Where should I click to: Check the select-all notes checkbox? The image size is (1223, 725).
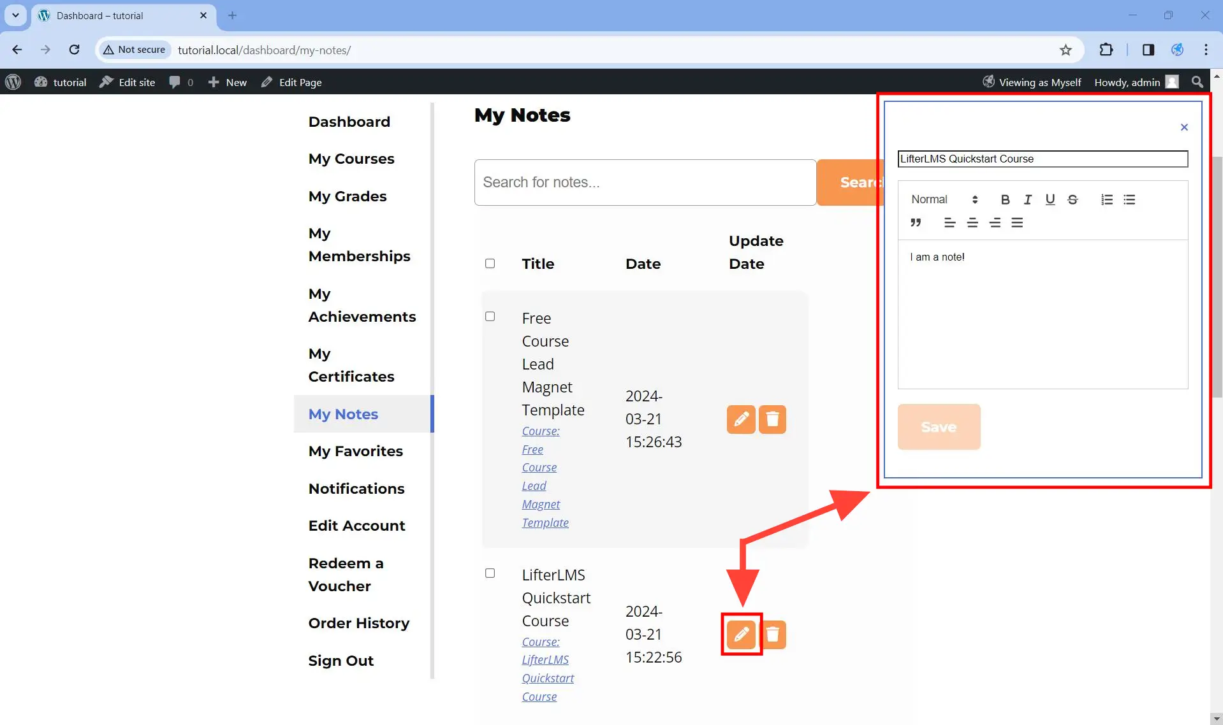[490, 264]
